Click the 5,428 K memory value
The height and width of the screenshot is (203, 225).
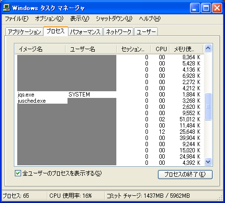(x=191, y=64)
